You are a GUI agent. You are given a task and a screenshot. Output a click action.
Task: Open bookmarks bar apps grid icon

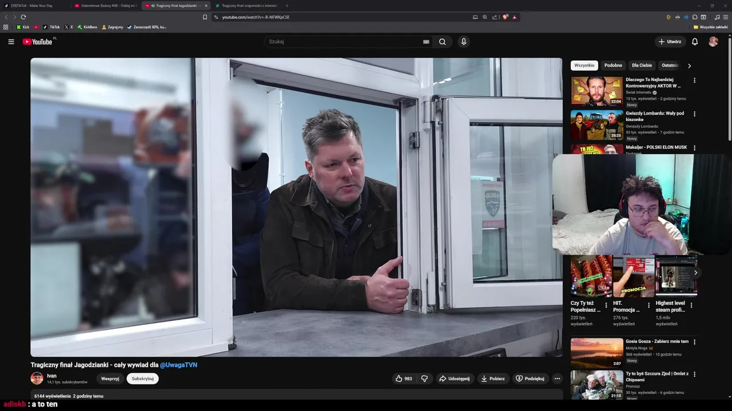pyautogui.click(x=6, y=27)
